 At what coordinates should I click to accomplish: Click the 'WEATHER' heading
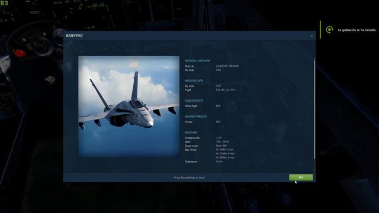pyautogui.click(x=191, y=133)
